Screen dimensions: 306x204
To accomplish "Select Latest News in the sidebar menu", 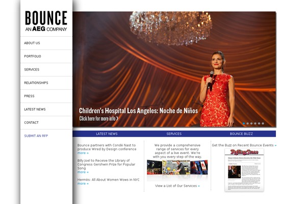I will pos(35,109).
